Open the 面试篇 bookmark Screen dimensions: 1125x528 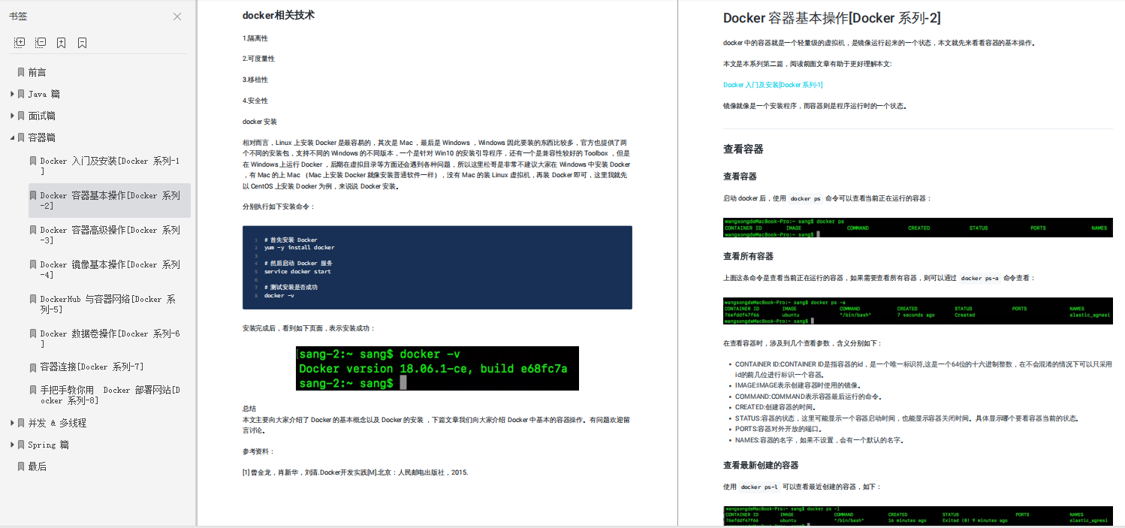(42, 116)
